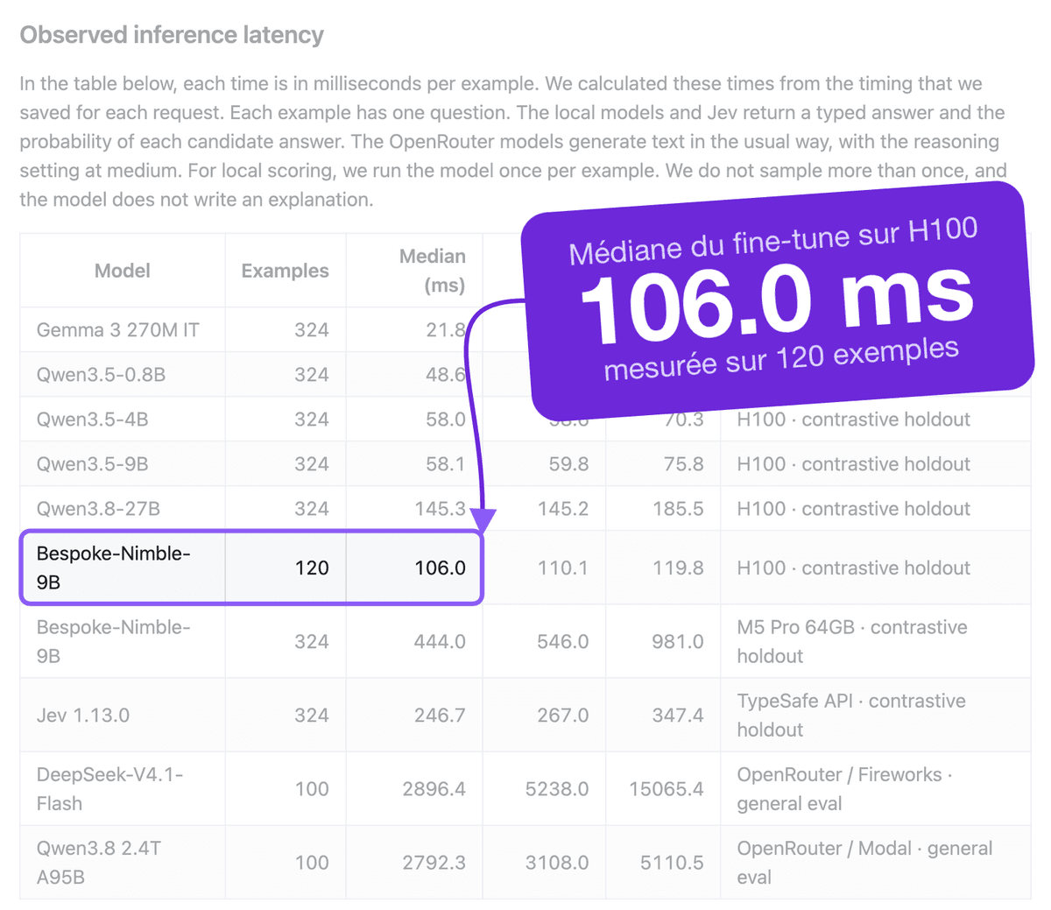Click the median value "2896.4"
1051x910 pixels.
434,788
